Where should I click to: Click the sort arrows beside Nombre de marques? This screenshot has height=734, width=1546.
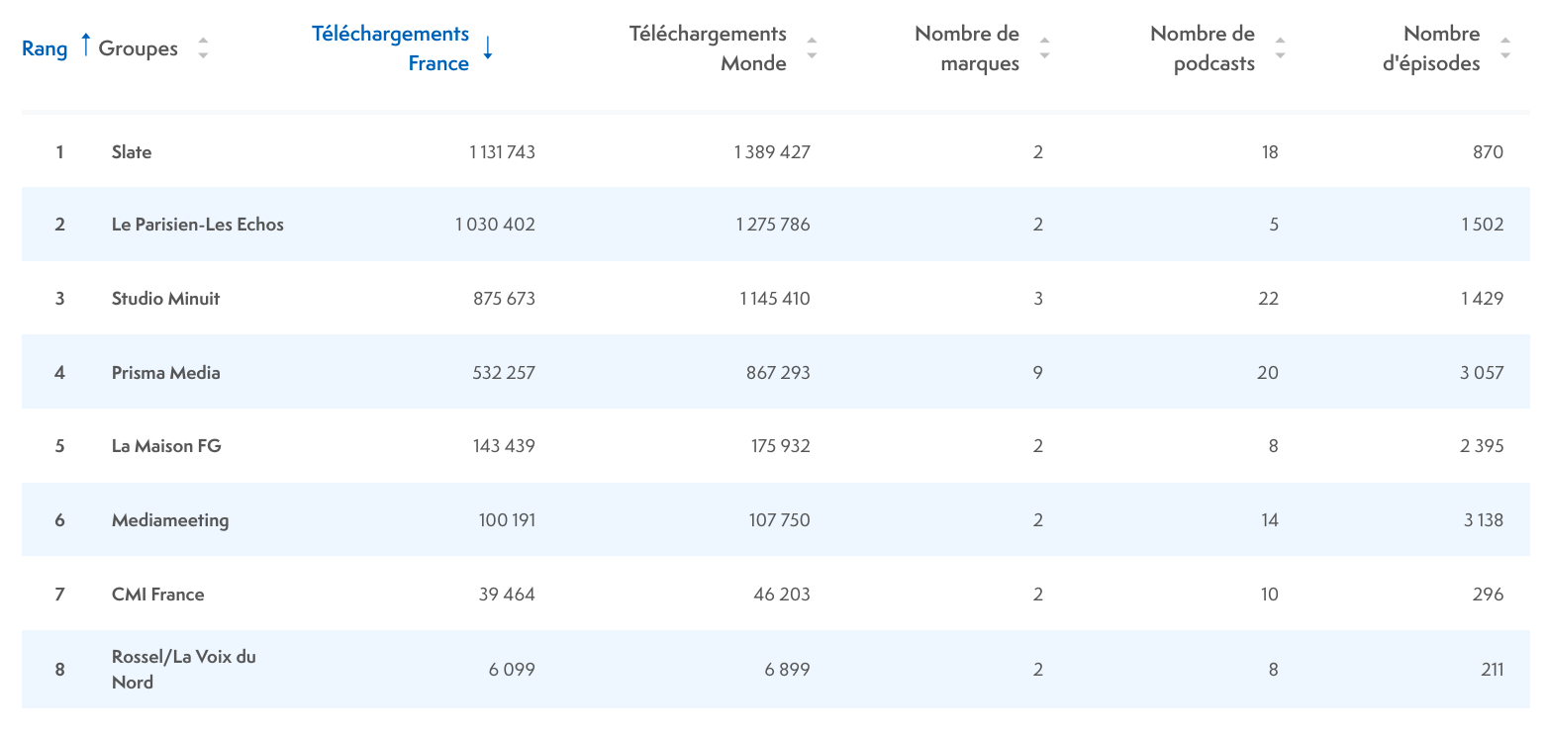tap(1043, 47)
